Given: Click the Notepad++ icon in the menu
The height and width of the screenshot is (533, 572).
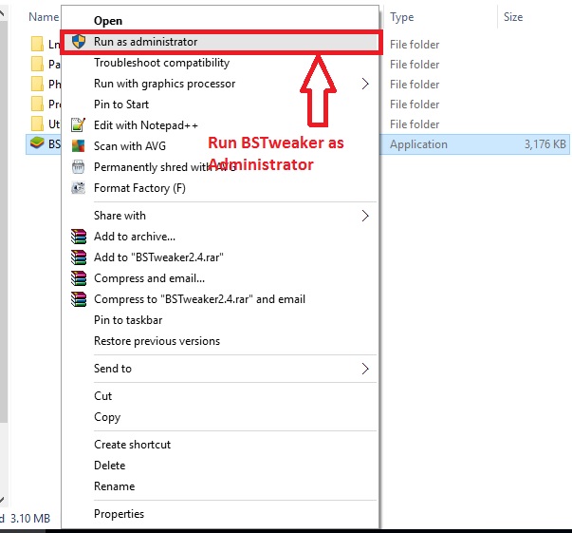Looking at the screenshot, I should pos(78,125).
